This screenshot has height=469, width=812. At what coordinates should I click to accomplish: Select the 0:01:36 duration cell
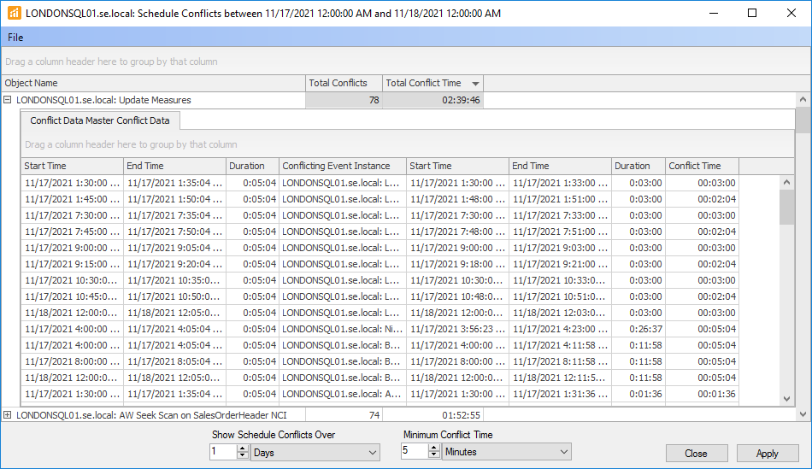point(638,394)
